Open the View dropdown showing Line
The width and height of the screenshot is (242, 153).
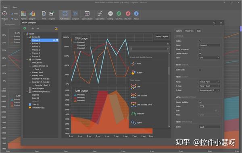tap(209, 58)
